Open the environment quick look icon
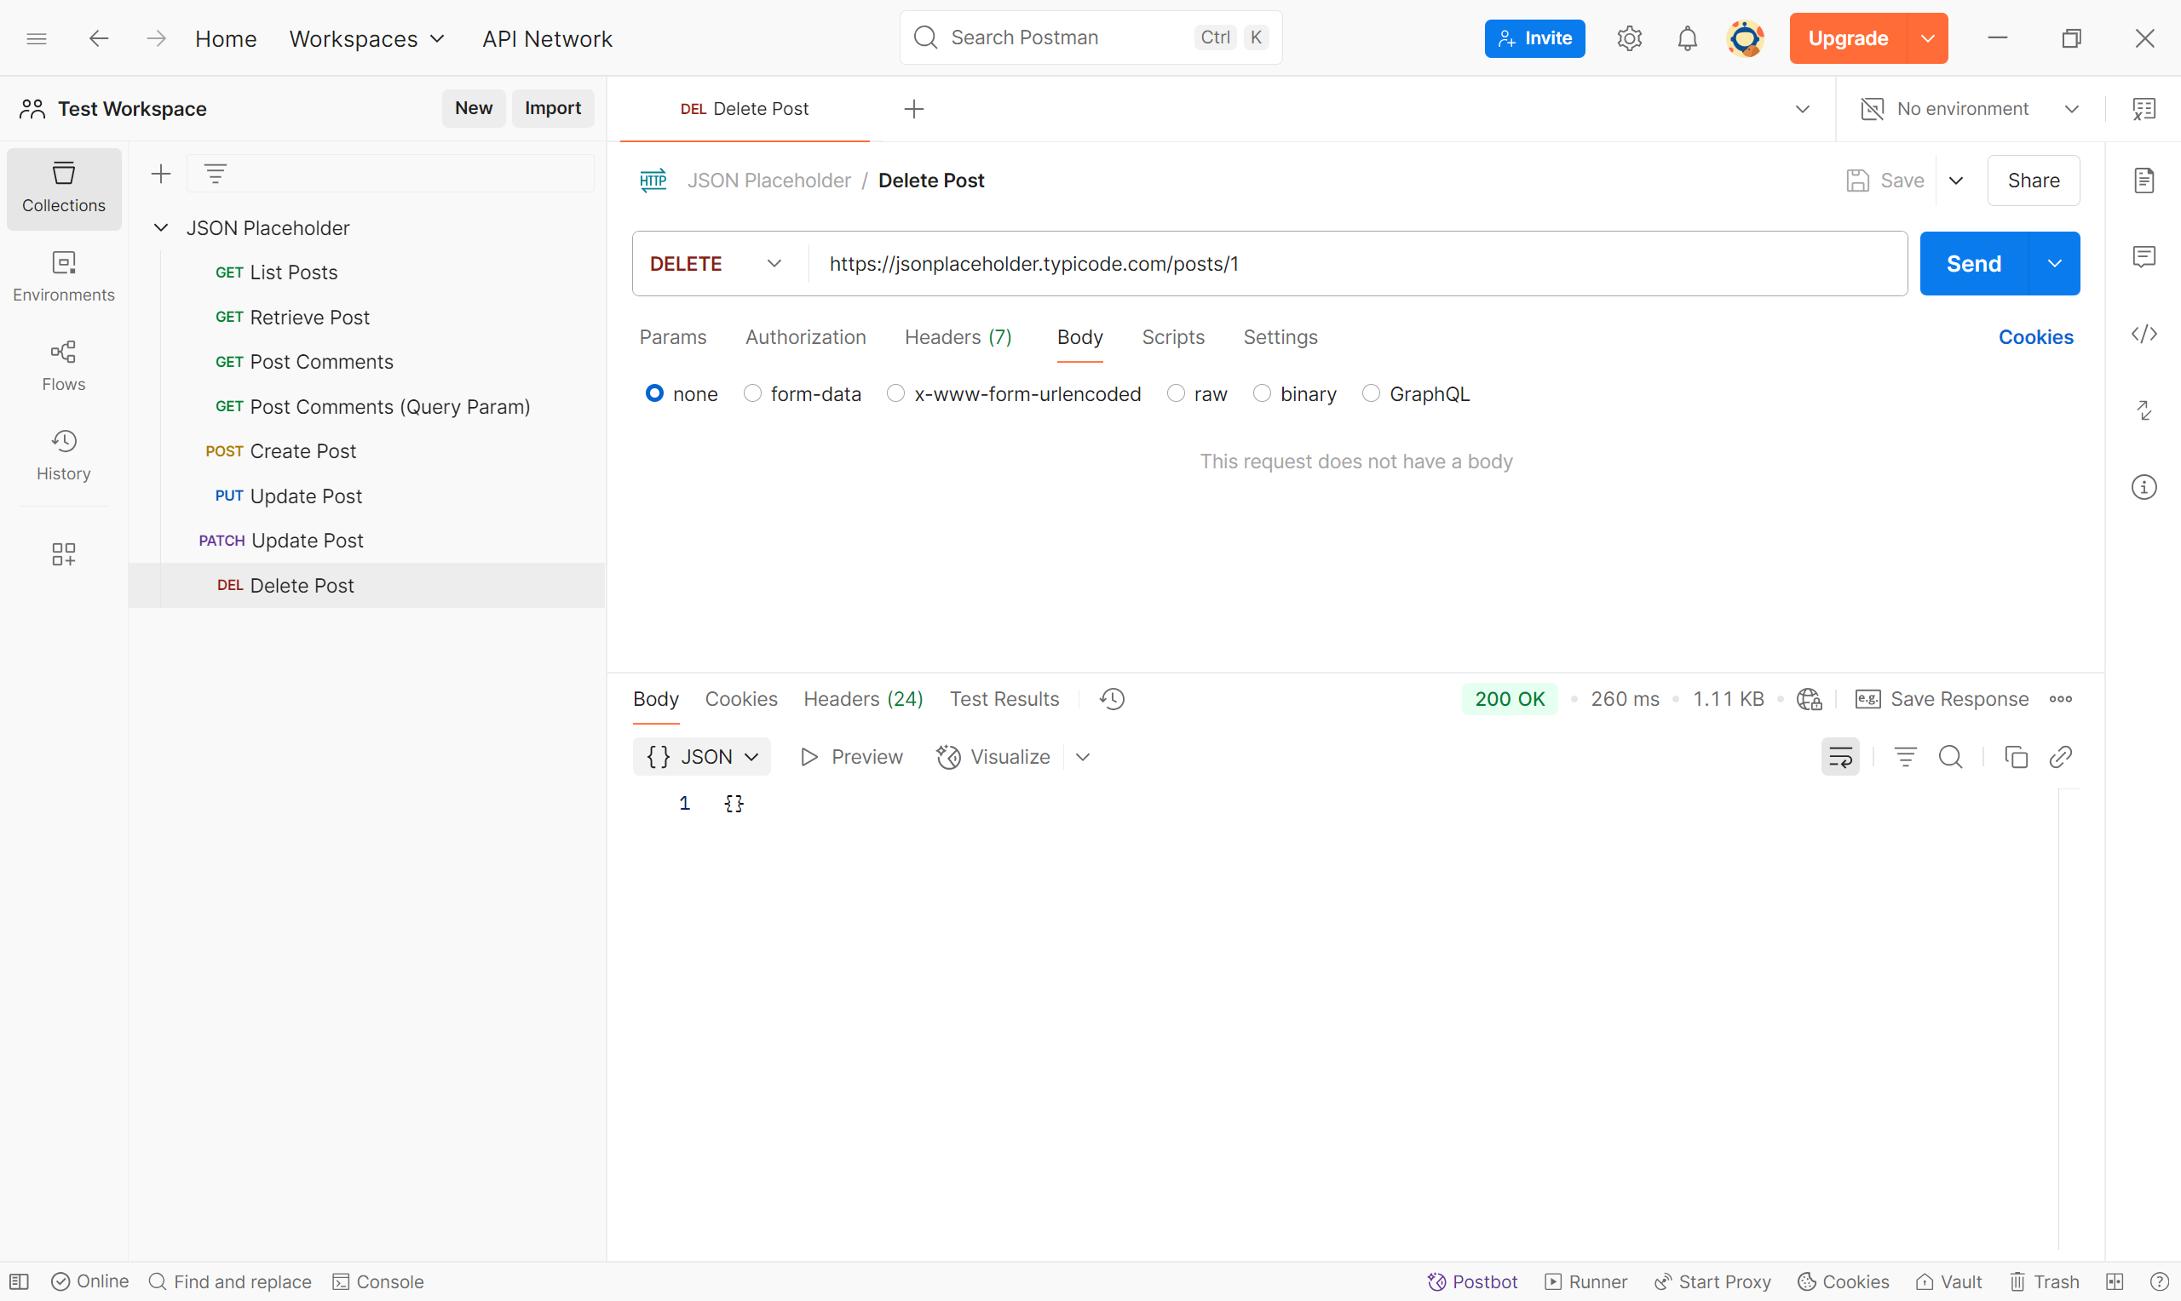This screenshot has height=1301, width=2181. [2144, 109]
